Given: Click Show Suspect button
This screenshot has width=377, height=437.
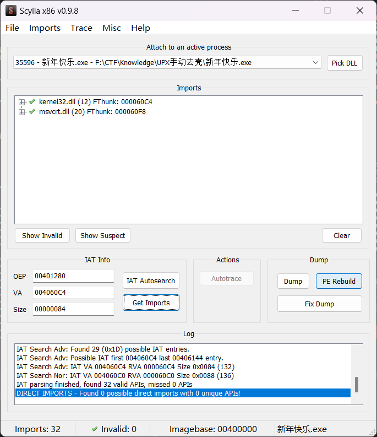Looking at the screenshot, I should pyautogui.click(x=103, y=235).
